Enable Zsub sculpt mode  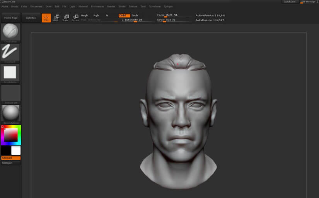[135, 15]
